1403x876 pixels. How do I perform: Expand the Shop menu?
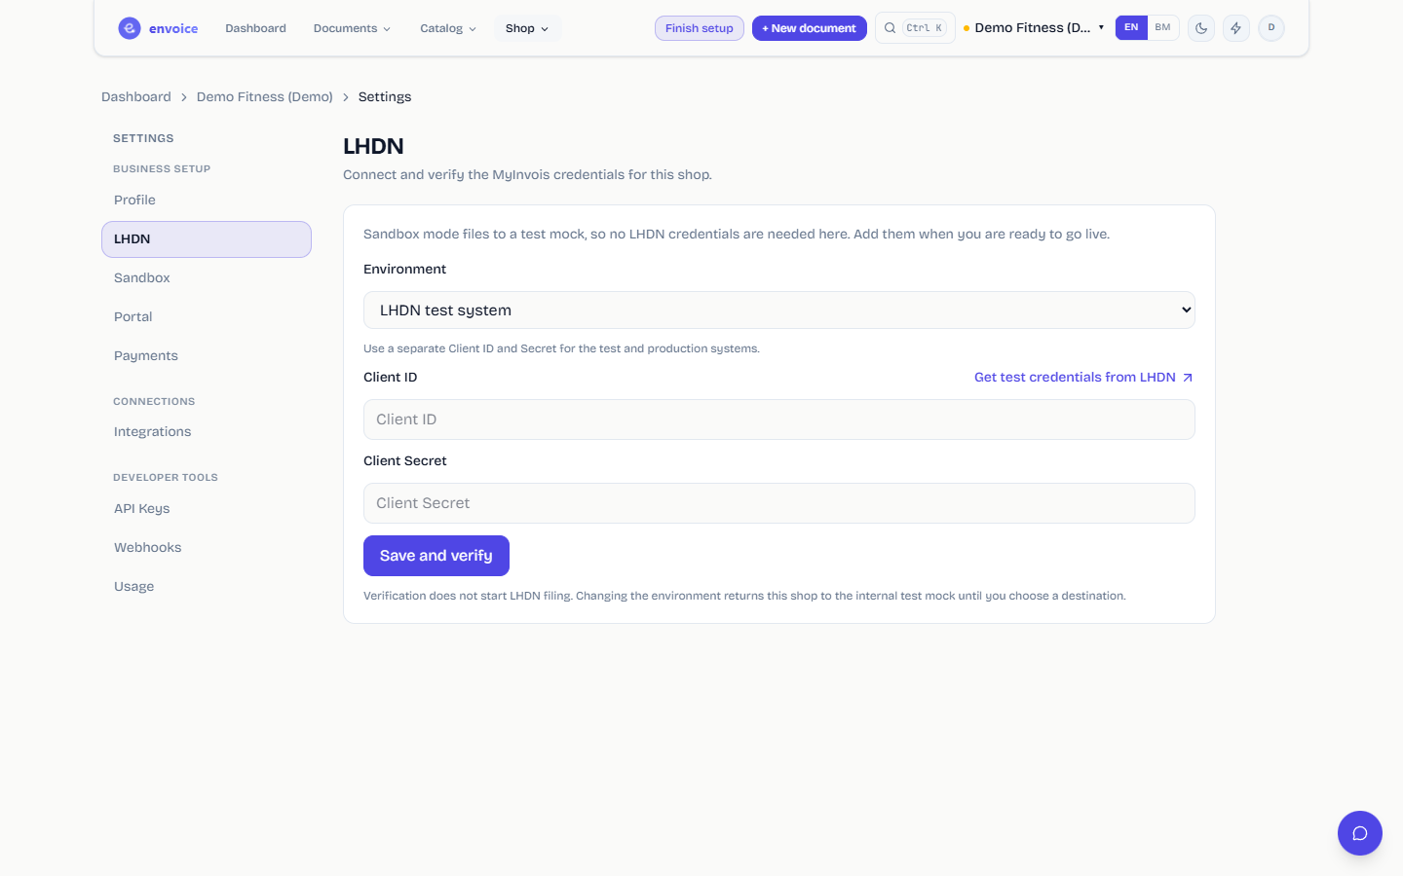point(527,28)
